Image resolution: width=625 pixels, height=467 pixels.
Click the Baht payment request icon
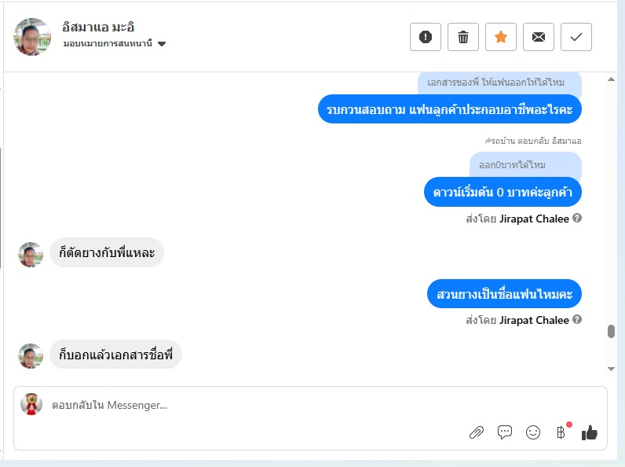pyautogui.click(x=561, y=432)
